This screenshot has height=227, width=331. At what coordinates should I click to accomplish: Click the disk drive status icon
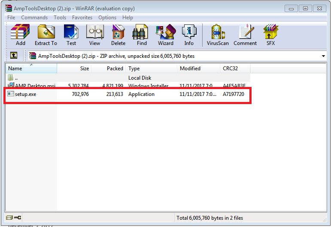9,218
